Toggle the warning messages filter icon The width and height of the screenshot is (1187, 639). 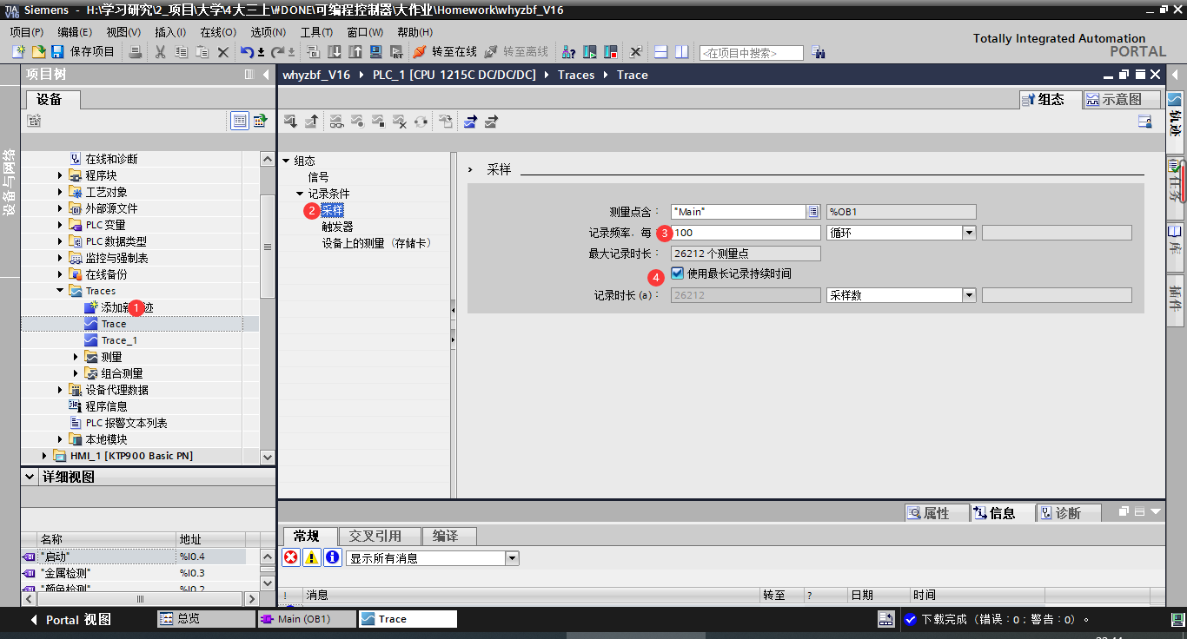[311, 557]
